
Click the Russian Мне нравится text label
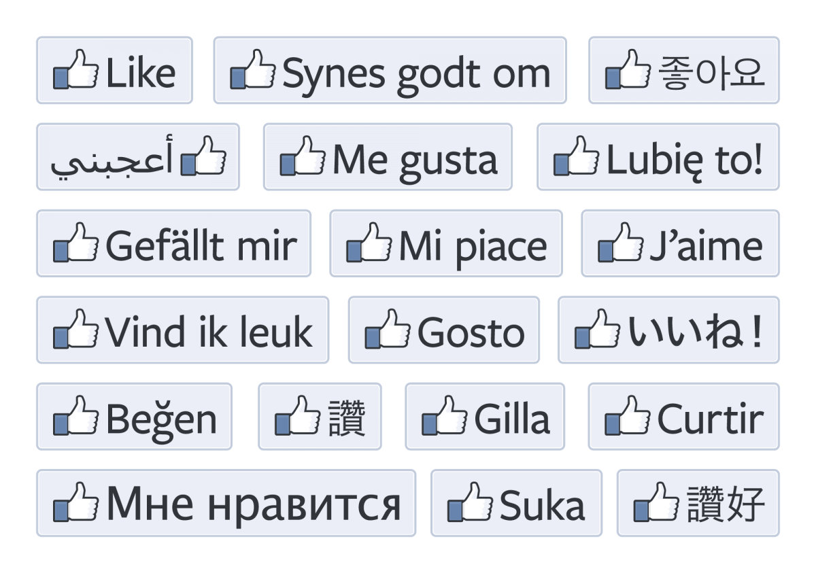[x=253, y=504]
